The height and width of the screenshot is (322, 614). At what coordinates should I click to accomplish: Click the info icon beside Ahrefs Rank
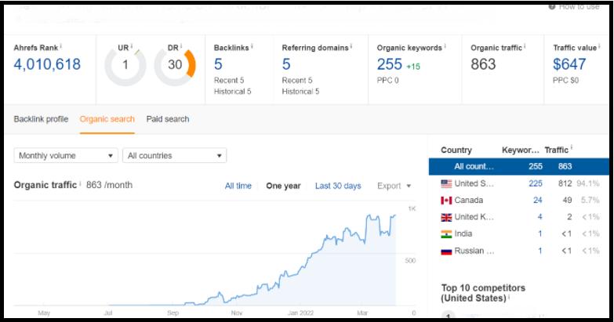(x=60, y=46)
